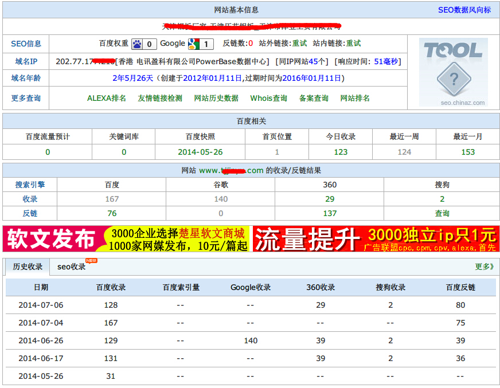Click the Google PageRank icon showing 1

click(193, 44)
